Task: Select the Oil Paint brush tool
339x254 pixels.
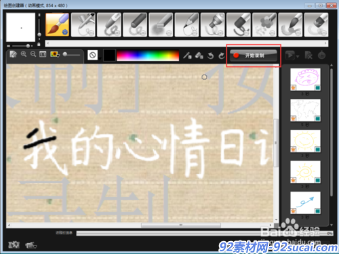Action: pos(239,24)
